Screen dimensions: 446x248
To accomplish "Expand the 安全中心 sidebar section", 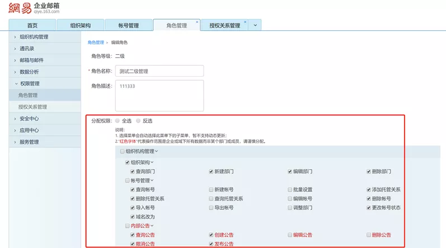I will tap(29, 119).
